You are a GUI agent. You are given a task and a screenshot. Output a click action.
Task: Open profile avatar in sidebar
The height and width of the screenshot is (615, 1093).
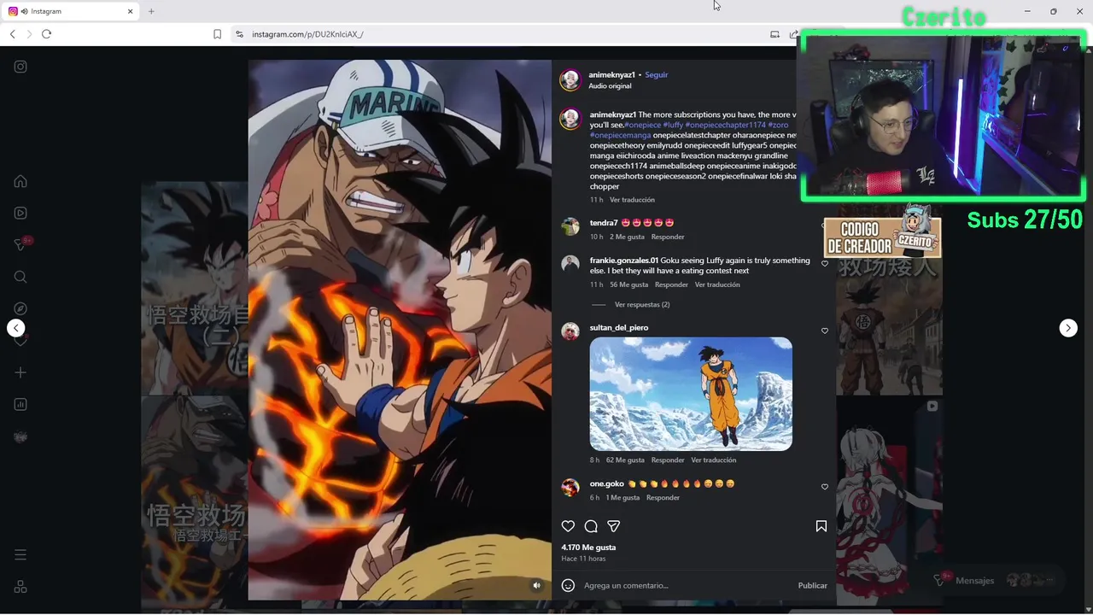tap(20, 436)
